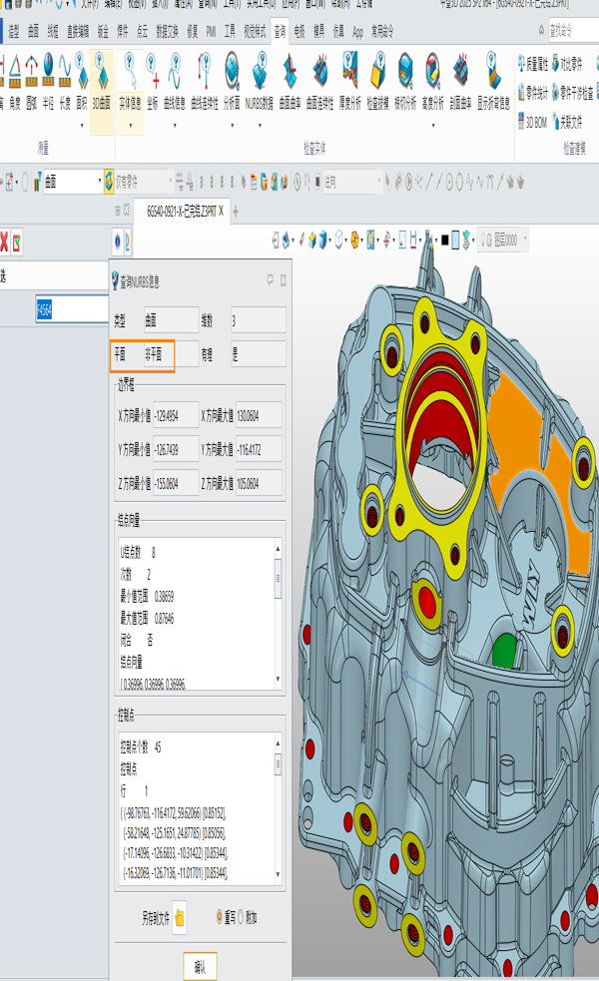Open the 曲面曲率 surface curvature tool

pos(290,81)
